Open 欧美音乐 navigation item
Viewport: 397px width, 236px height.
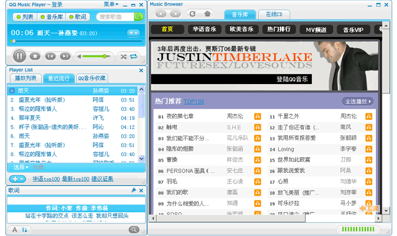pos(242,29)
